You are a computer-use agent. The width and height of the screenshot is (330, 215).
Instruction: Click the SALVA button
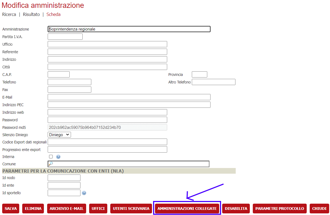click(11, 208)
